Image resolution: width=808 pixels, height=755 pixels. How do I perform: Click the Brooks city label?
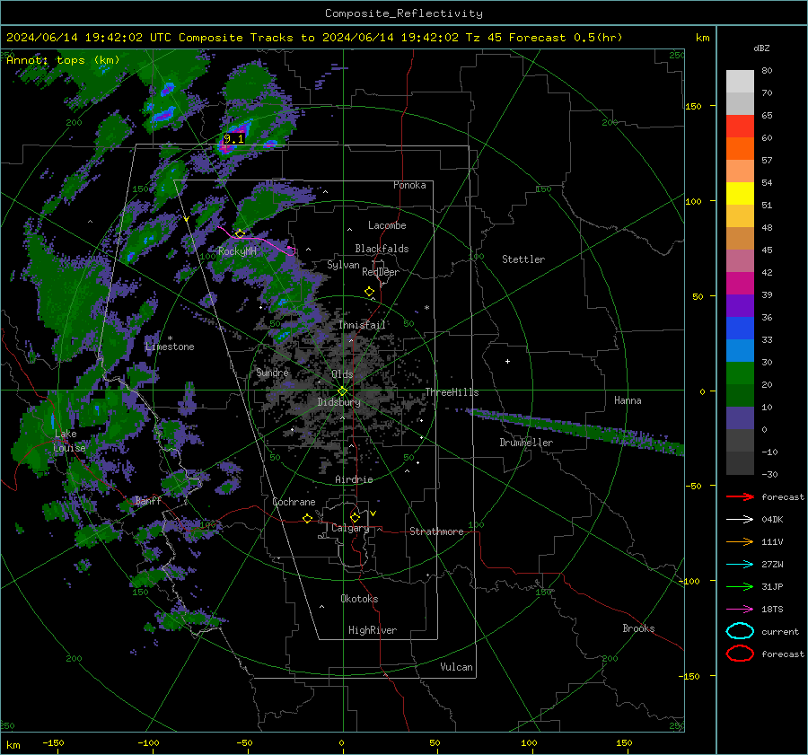(638, 628)
